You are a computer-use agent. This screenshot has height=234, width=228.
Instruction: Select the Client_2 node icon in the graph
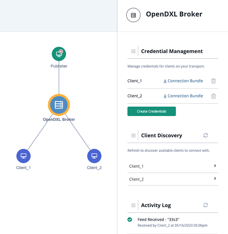tap(94, 156)
